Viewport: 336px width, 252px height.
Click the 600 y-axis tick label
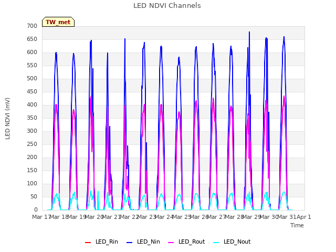pos(32,52)
